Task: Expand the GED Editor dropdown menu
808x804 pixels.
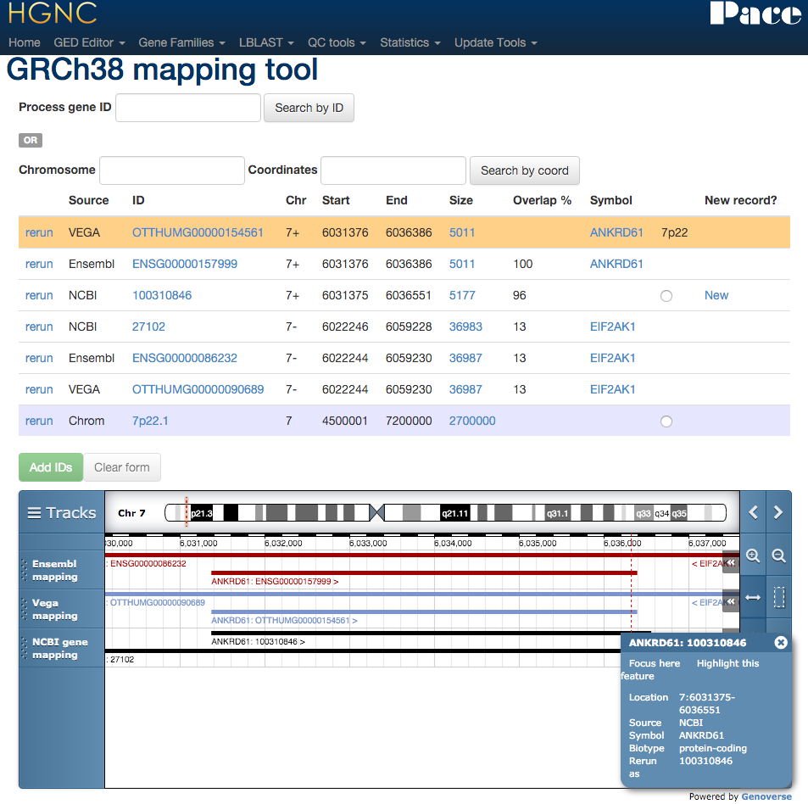Action: point(89,42)
